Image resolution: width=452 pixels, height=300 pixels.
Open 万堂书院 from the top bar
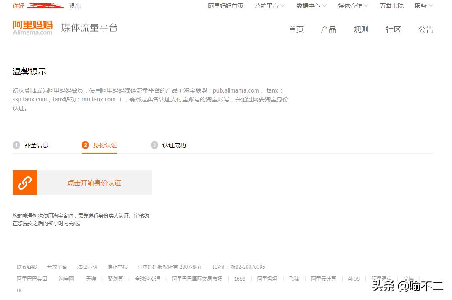pyautogui.click(x=391, y=6)
